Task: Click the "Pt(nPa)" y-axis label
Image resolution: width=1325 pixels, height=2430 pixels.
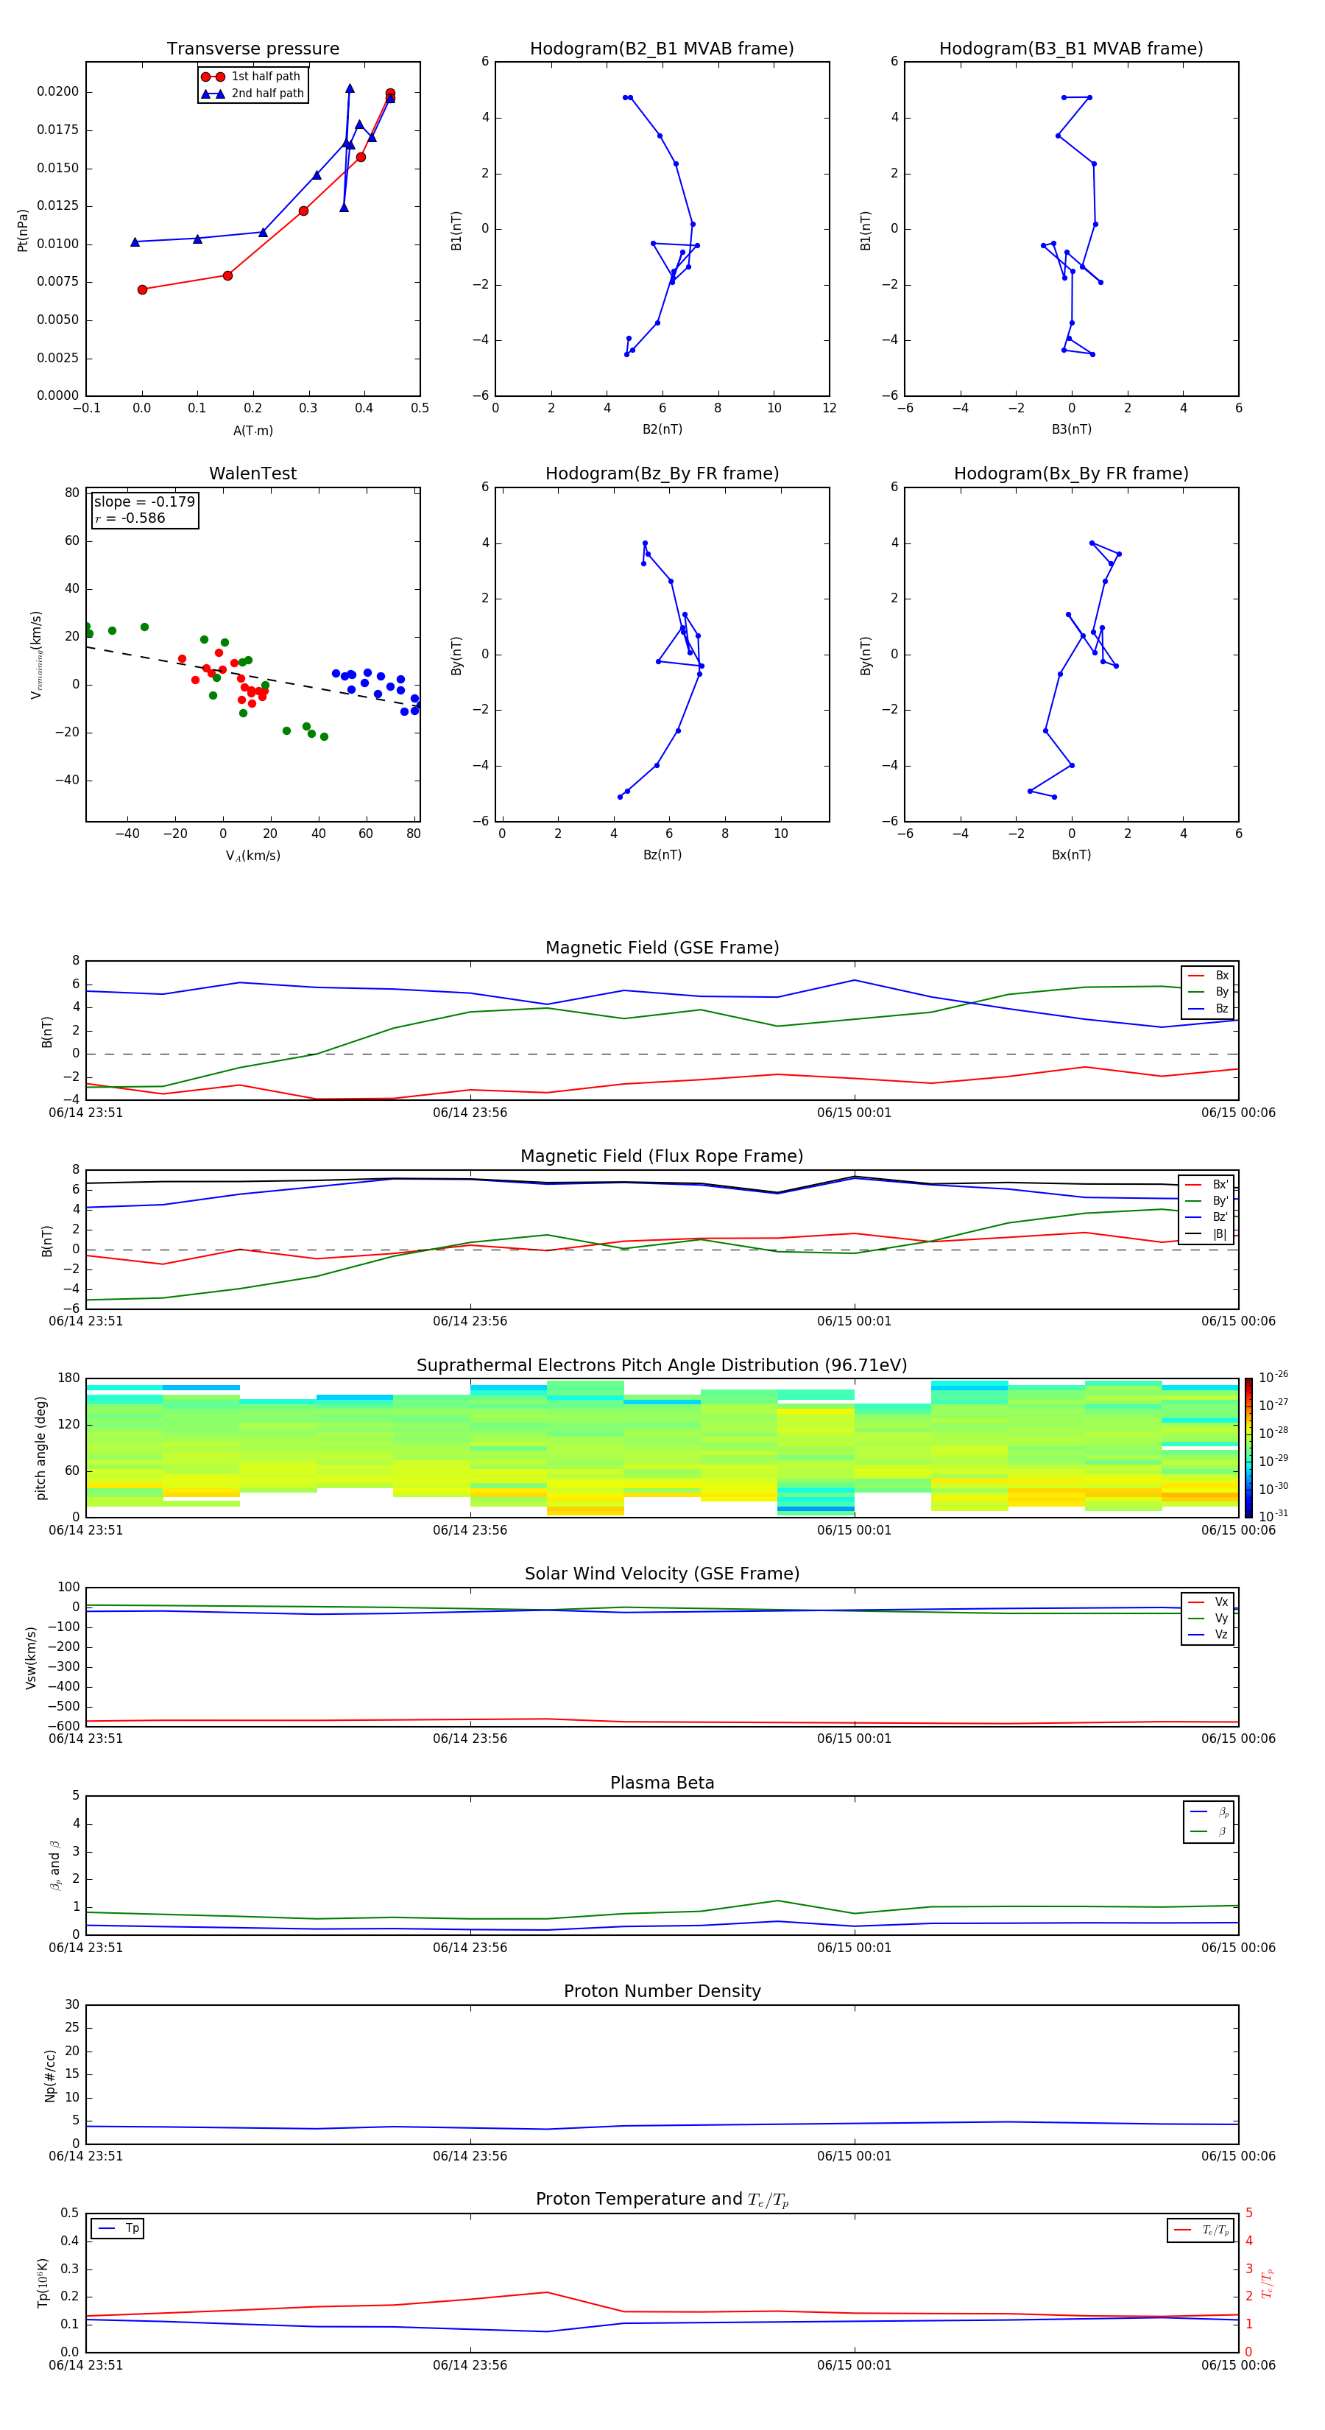Action: tap(23, 230)
